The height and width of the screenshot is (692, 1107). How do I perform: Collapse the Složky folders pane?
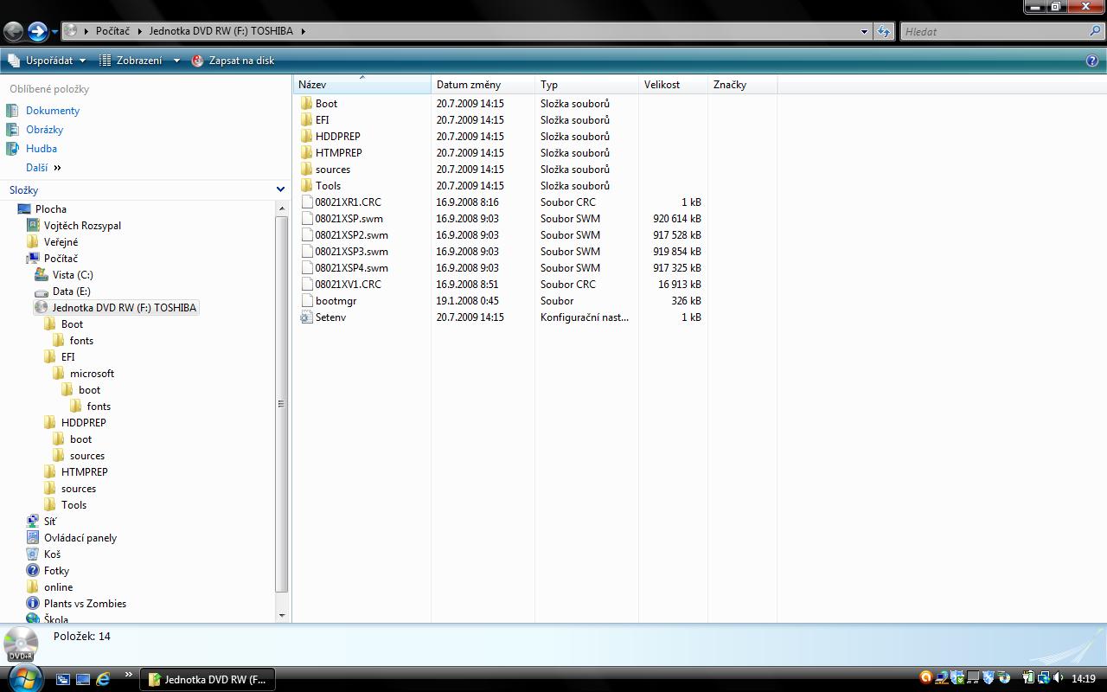pos(280,189)
